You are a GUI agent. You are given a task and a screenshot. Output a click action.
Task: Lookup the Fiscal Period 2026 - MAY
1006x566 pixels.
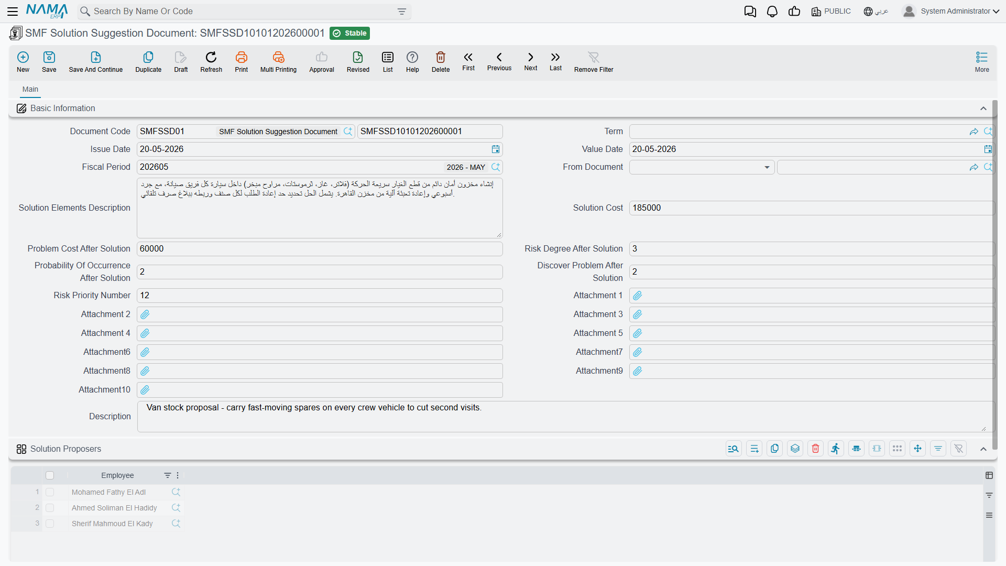(496, 167)
